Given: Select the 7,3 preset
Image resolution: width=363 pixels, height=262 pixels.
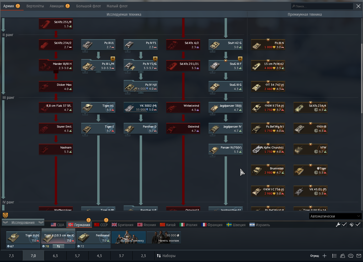Looking at the screenshot, I should (x=11, y=256).
